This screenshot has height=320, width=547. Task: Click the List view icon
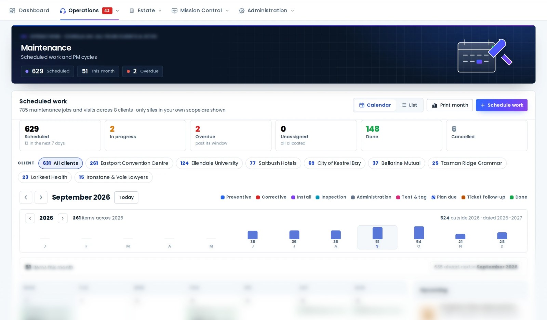click(x=404, y=105)
